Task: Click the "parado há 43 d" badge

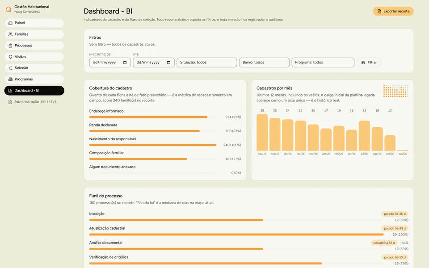Action: pyautogui.click(x=395, y=228)
